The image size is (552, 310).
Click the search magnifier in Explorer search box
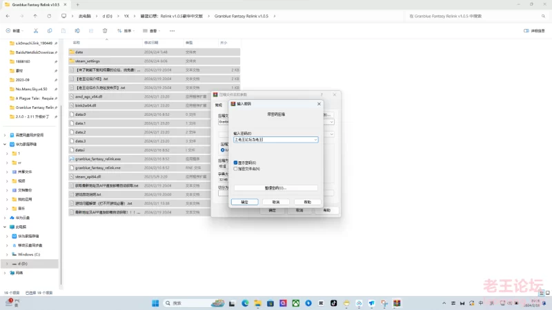pos(543,16)
